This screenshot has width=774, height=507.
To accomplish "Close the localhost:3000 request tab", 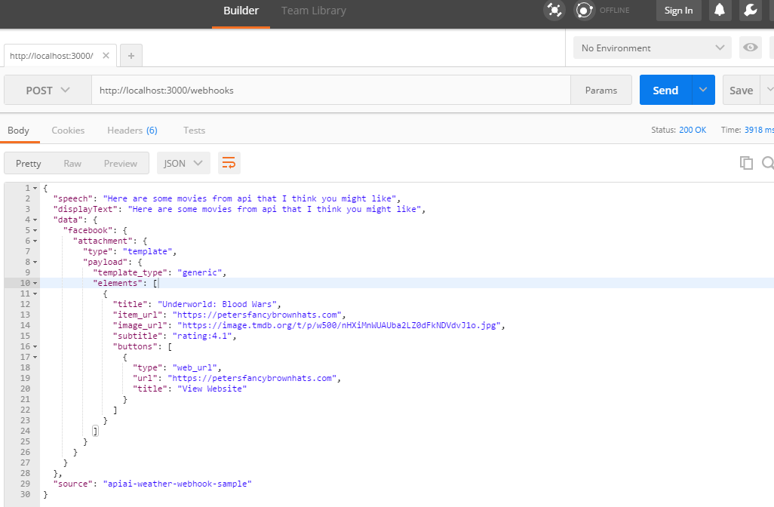I will (x=106, y=55).
